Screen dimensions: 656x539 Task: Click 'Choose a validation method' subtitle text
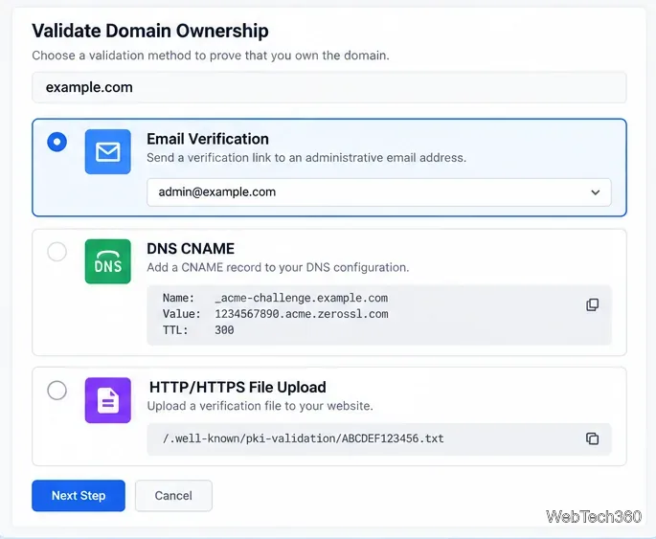(211, 56)
